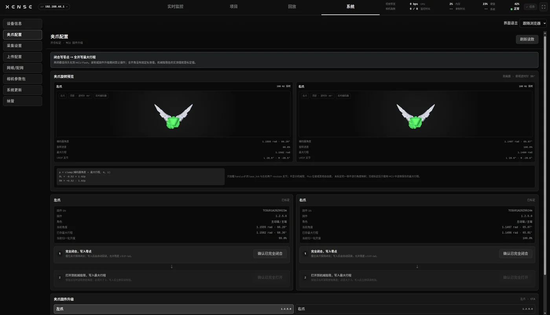Open the 界面语言 language dropdown
550x315 pixels.
coord(533,23)
